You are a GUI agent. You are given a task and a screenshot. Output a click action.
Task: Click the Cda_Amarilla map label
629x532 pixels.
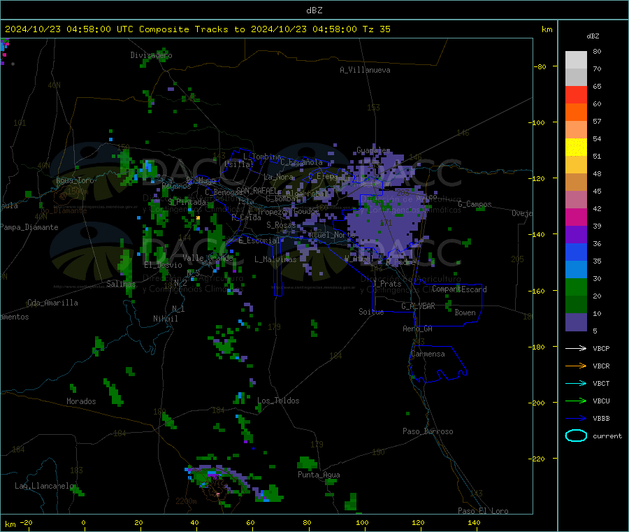(x=52, y=303)
